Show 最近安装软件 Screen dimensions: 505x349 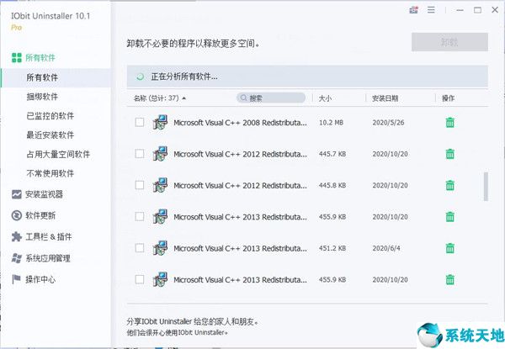[50, 135]
